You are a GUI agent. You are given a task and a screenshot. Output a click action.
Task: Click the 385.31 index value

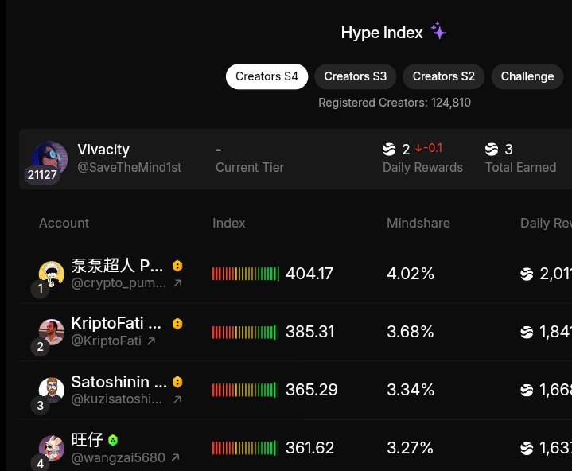(310, 332)
